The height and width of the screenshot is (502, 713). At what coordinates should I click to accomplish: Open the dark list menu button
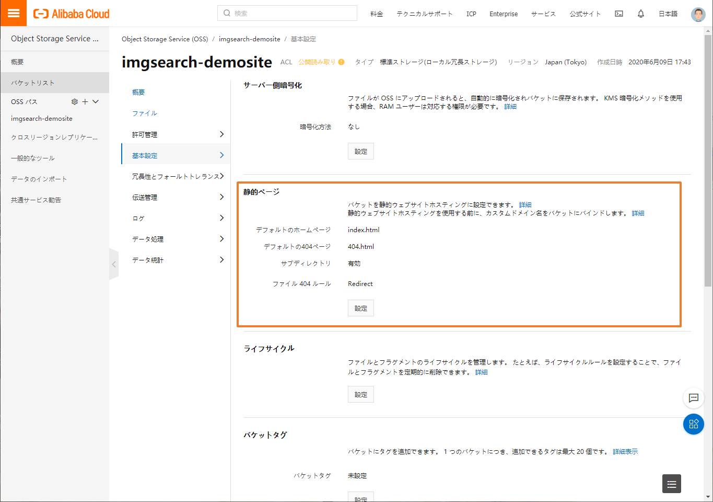coord(672,484)
